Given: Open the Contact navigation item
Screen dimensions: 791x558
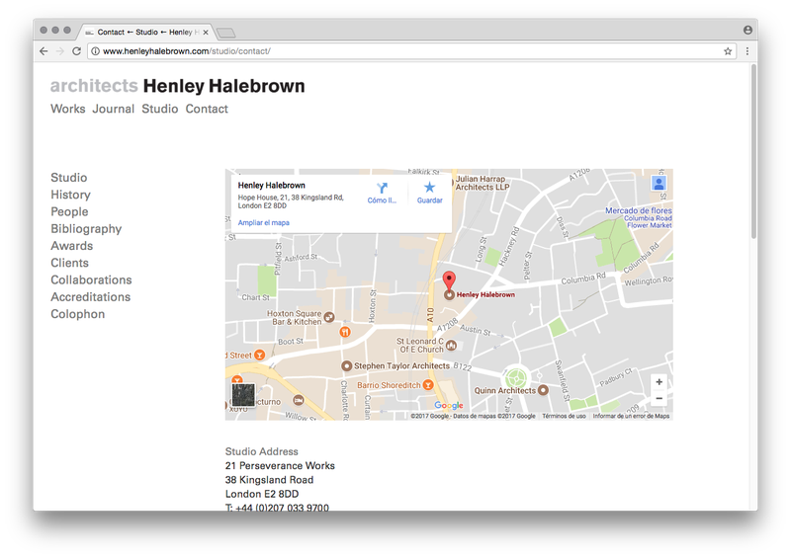Looking at the screenshot, I should tap(207, 109).
